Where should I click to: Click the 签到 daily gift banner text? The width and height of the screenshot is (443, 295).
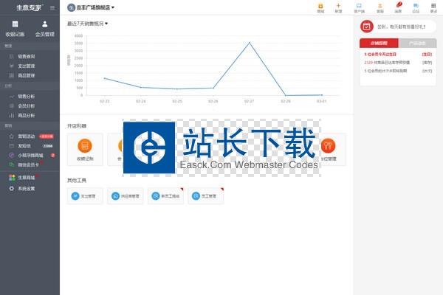[x=401, y=27]
